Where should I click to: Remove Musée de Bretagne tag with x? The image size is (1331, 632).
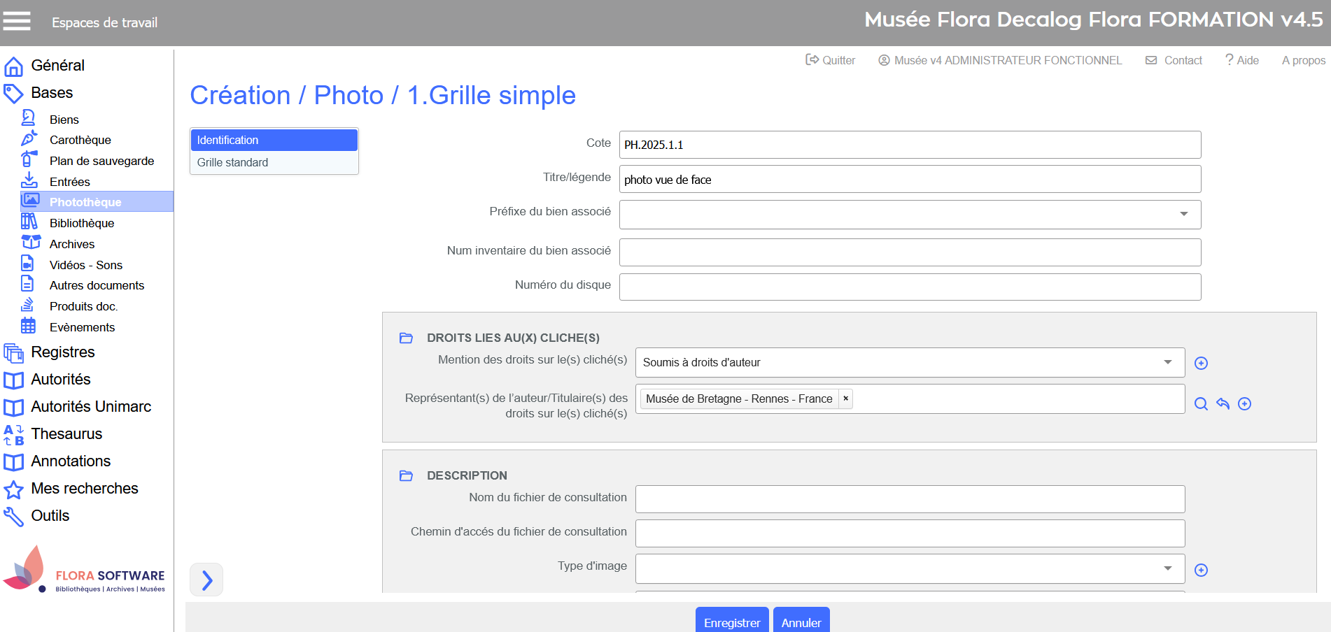pos(845,398)
